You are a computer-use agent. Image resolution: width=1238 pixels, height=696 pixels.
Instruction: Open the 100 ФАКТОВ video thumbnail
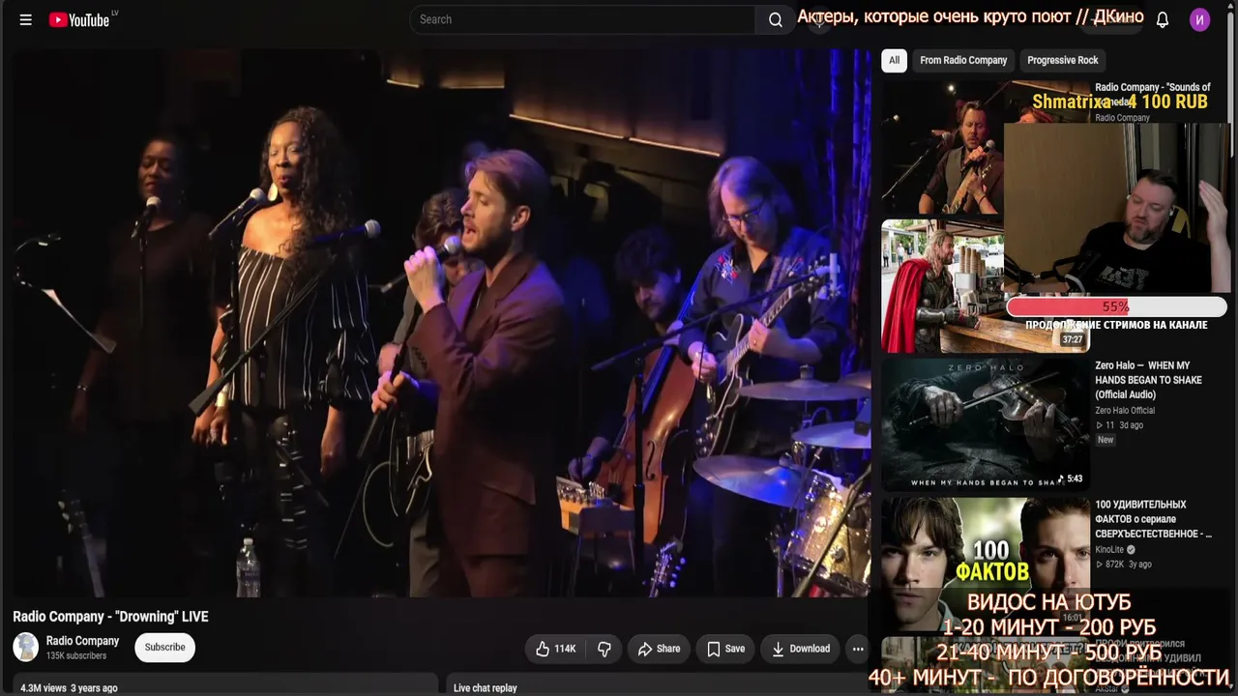click(x=984, y=563)
